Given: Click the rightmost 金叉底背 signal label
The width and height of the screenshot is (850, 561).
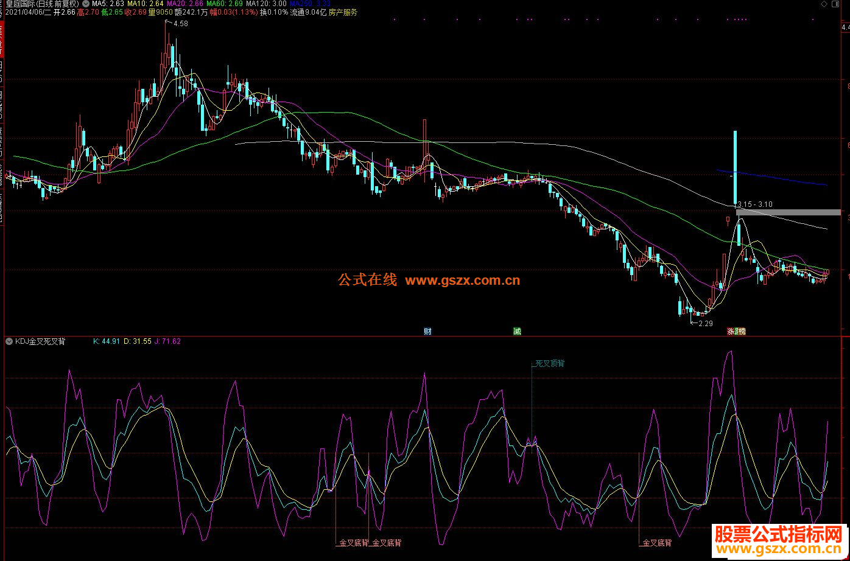Looking at the screenshot, I should coord(658,543).
